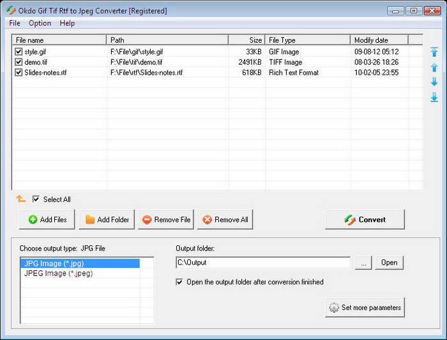Open the File menu
The width and height of the screenshot is (447, 340).
(15, 23)
